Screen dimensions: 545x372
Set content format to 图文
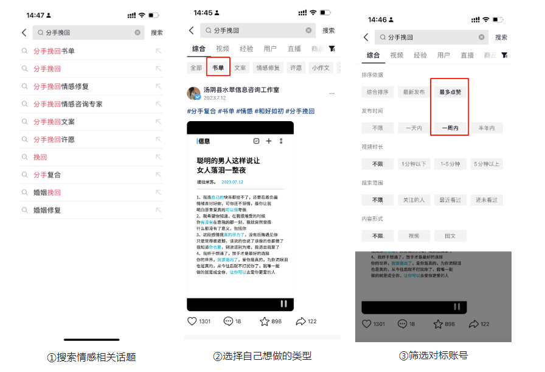(450, 236)
